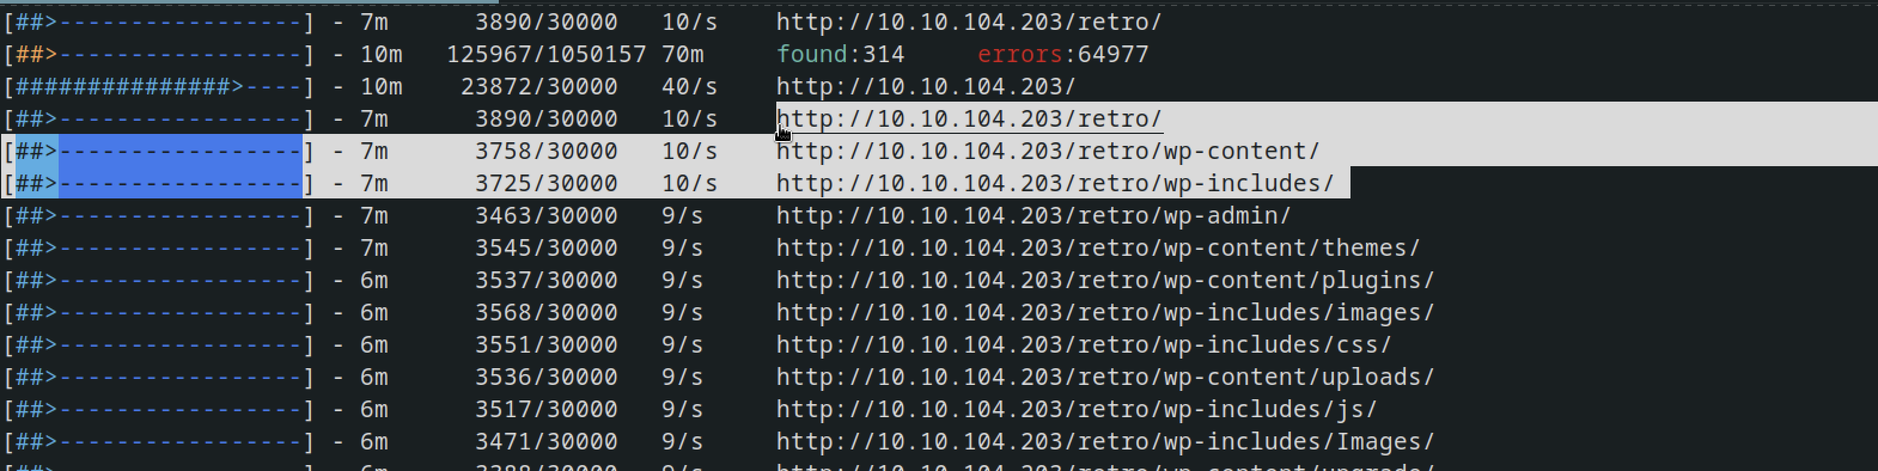Click the mostly filled progress bar at 23872

coord(159,87)
